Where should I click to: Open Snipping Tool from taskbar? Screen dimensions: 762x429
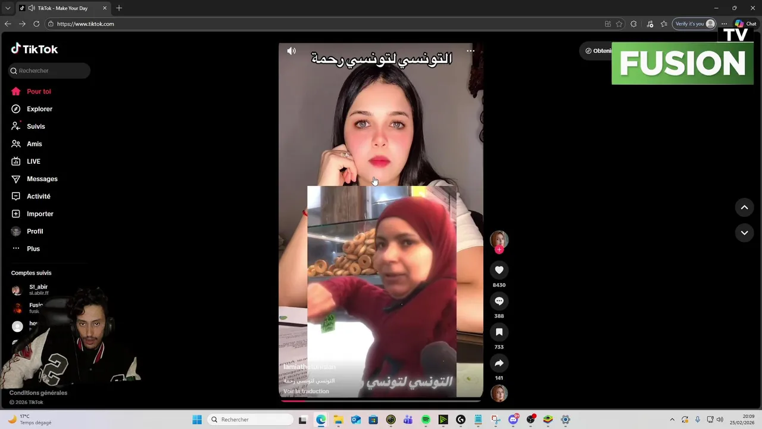click(x=496, y=419)
